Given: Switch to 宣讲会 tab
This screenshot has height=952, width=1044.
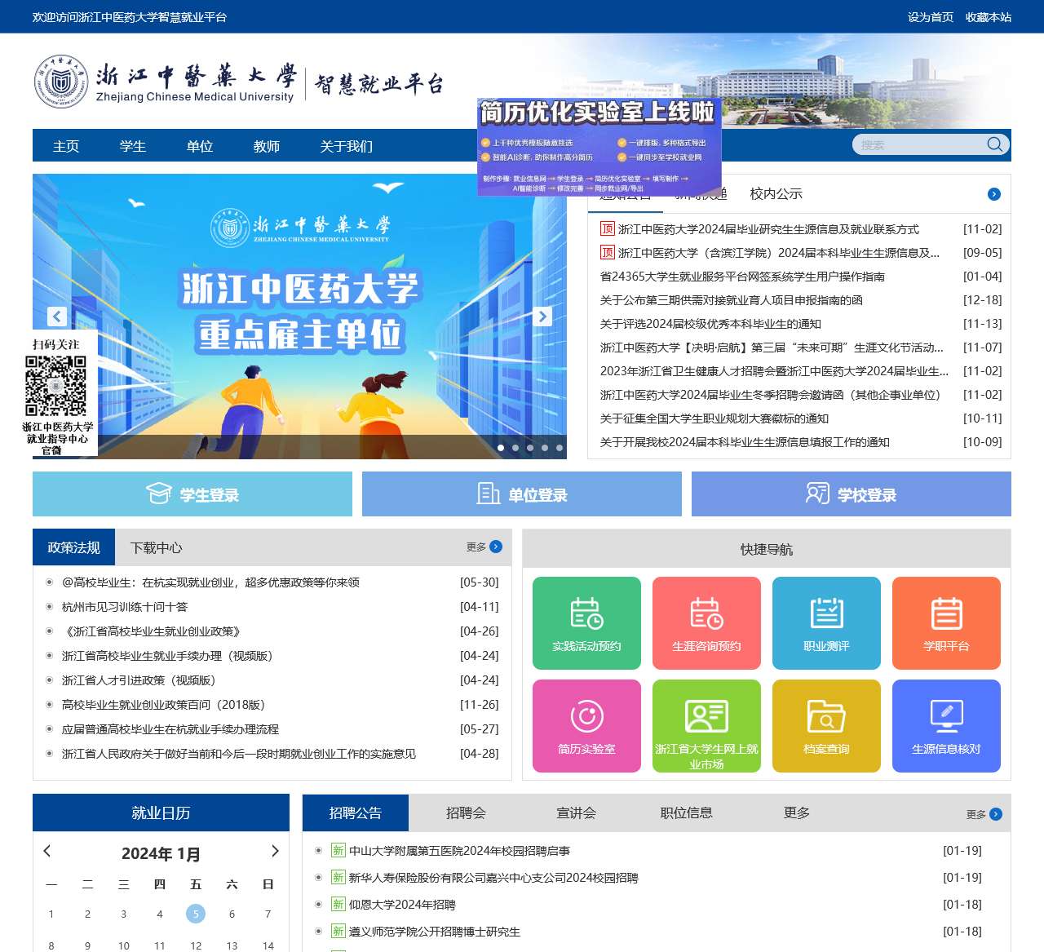Looking at the screenshot, I should (576, 813).
